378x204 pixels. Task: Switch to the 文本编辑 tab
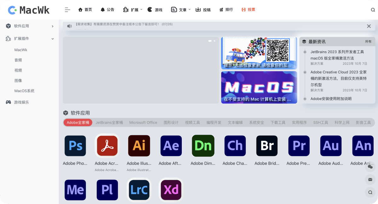tap(235, 122)
